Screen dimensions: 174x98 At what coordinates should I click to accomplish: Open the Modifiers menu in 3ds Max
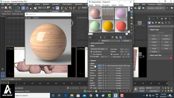coord(46,4)
